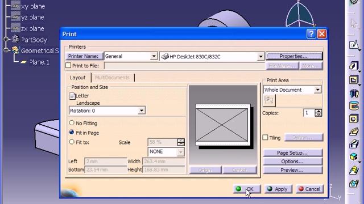Viewport: 364px width, 204px height.
Task: Select the Pocket tool icon
Action: [354, 80]
